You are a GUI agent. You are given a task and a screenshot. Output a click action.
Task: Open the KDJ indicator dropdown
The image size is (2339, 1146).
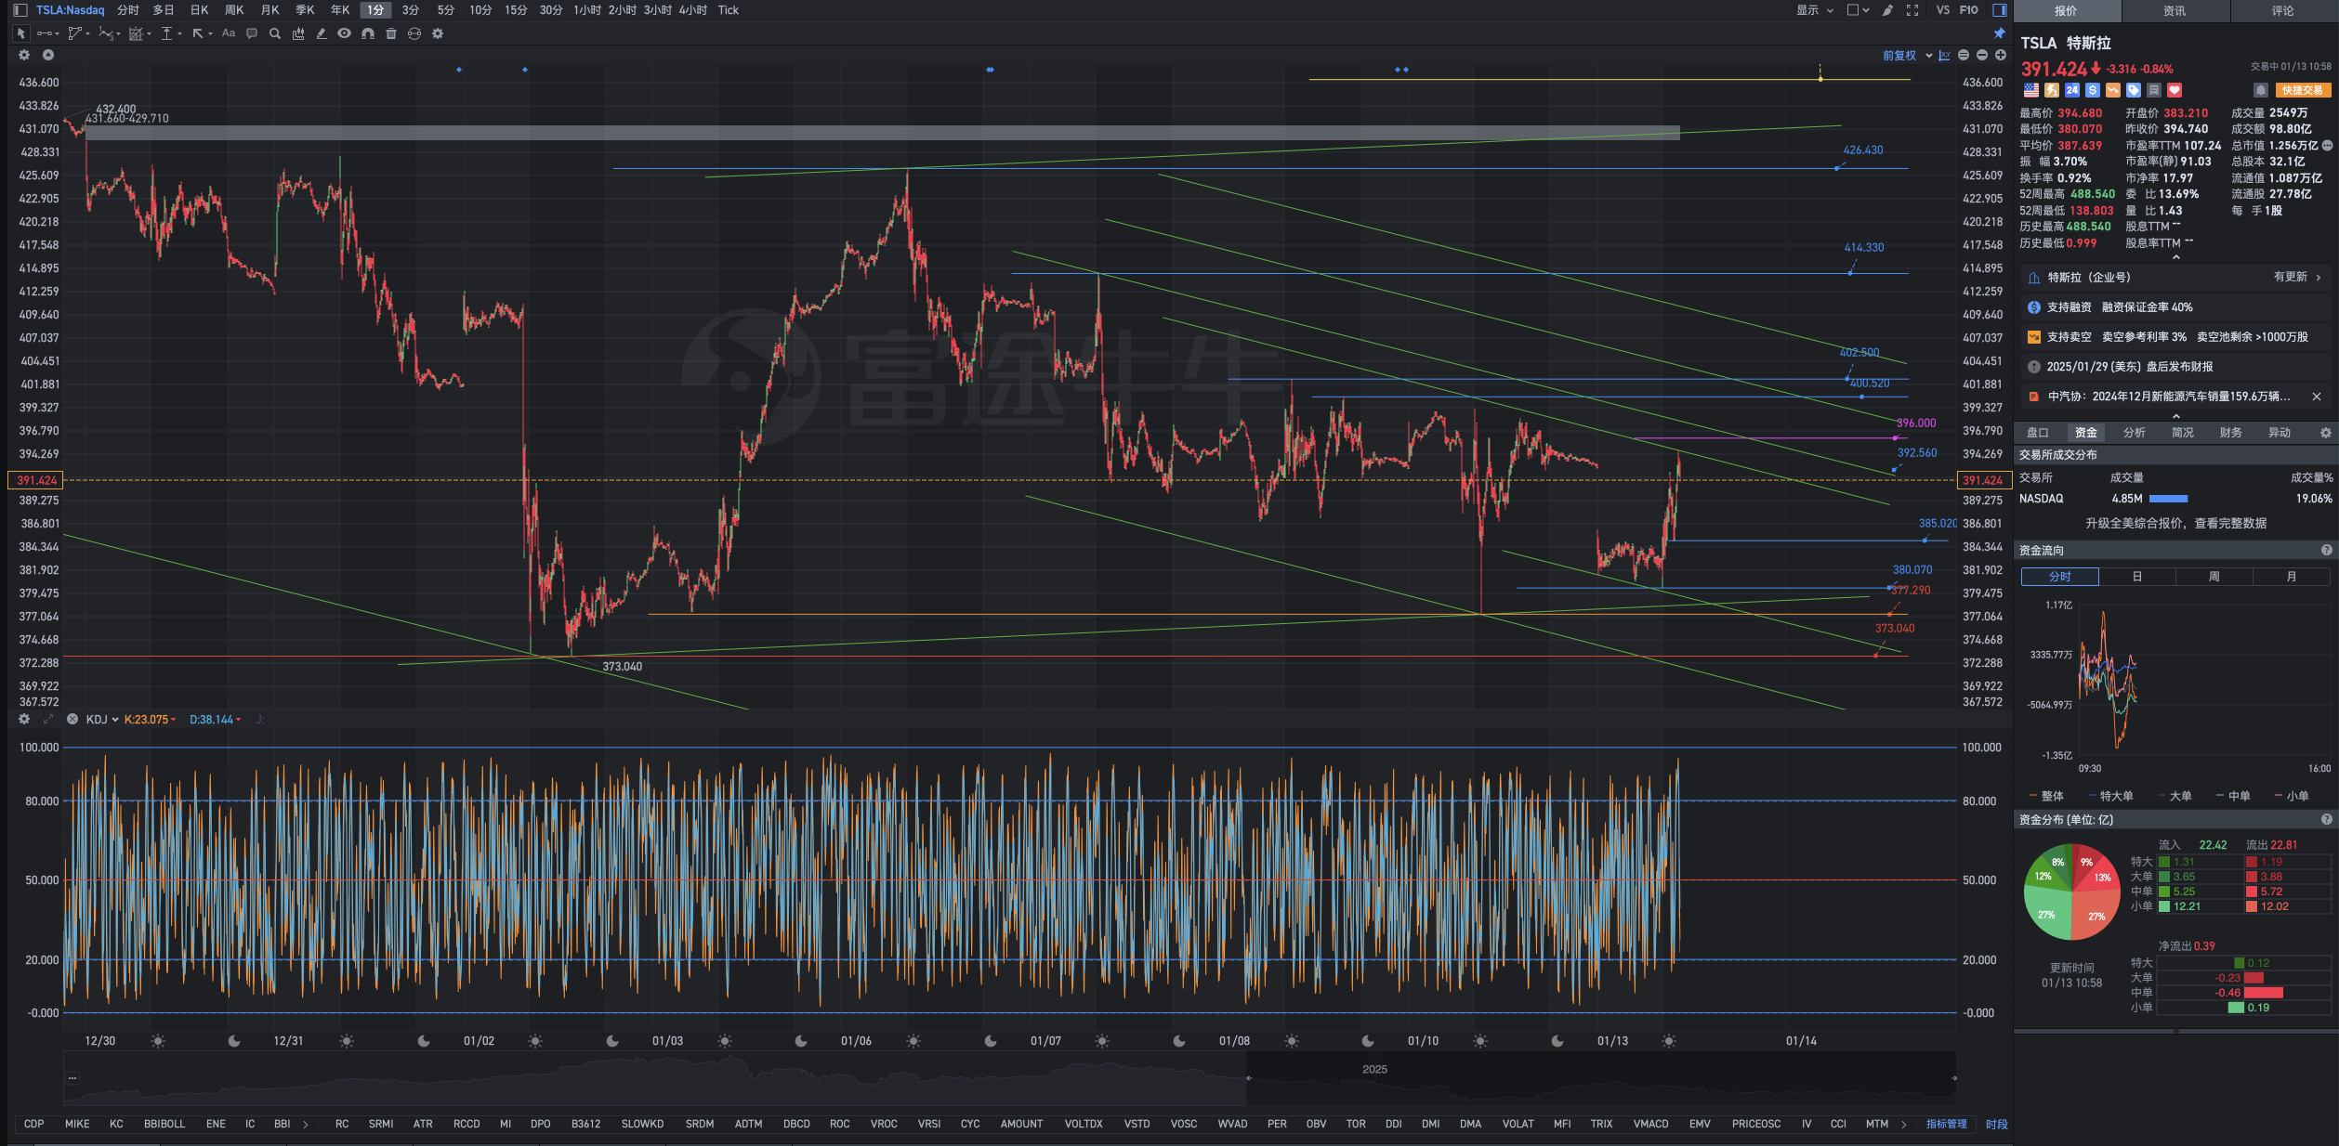tap(102, 720)
